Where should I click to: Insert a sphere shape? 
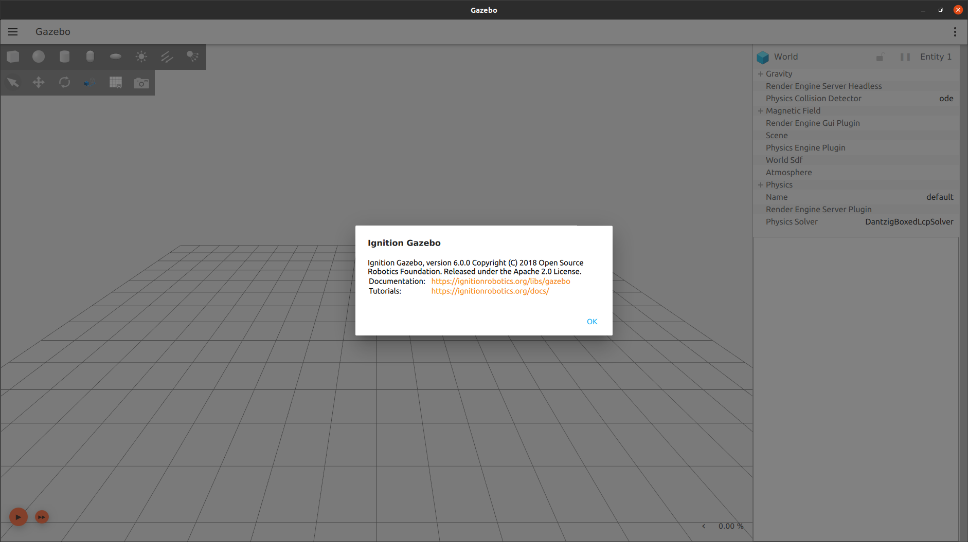point(39,57)
